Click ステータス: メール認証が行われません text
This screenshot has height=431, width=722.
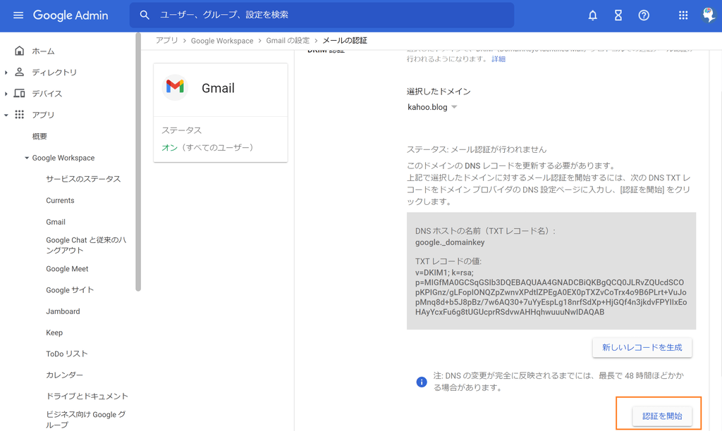coord(477,149)
